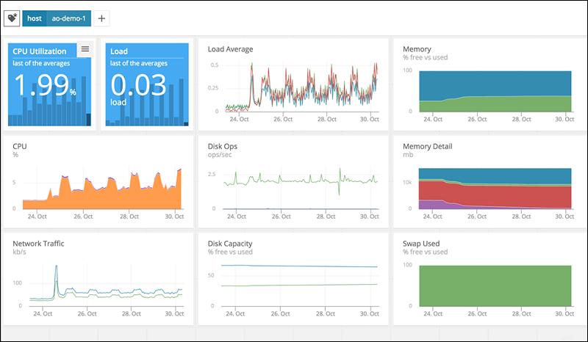
Task: Click the tag filter icon
Action: (x=12, y=18)
